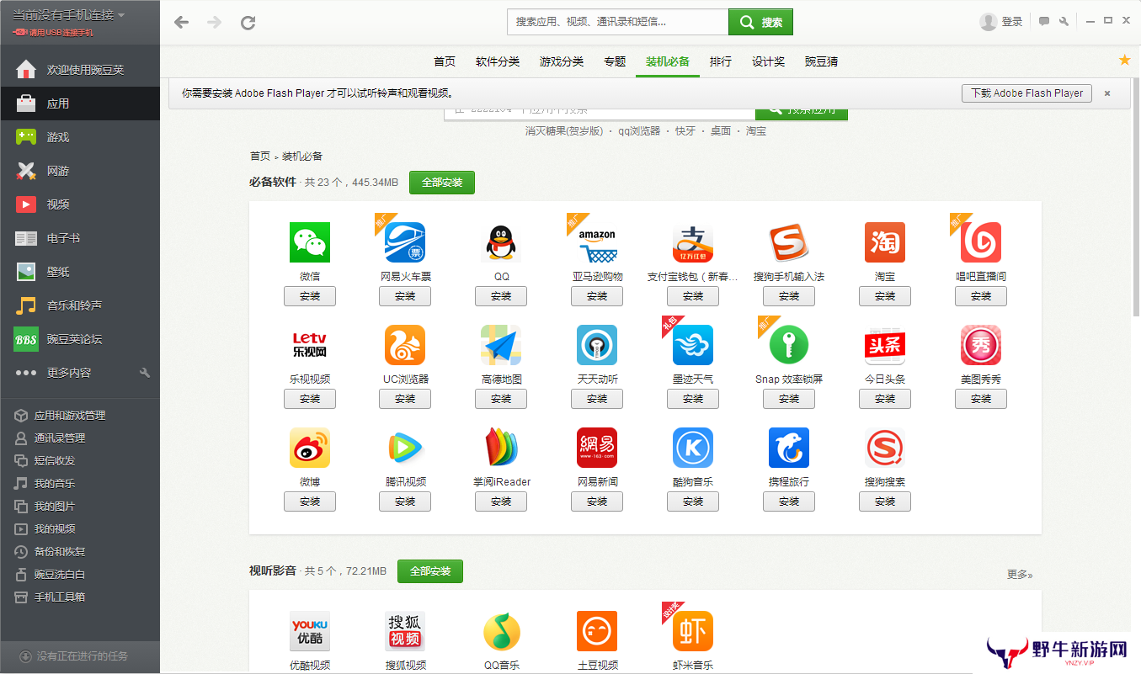Expand the 当前没有手机连接 dropdown
Screen dimensions: 1141x674
coord(69,15)
